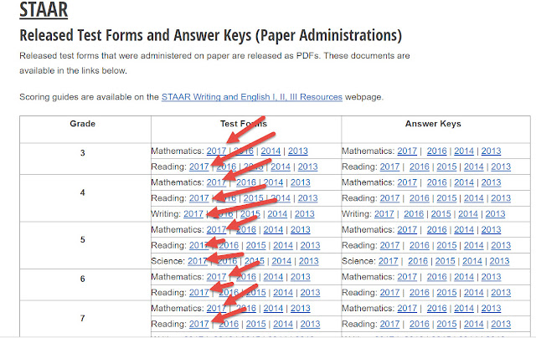The image size is (536, 338).
Task: Open Grade 4 Reading 2016 answer key
Action: (420, 198)
